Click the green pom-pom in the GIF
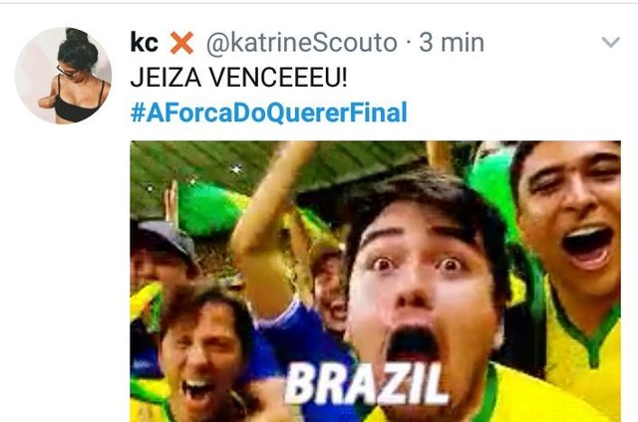The width and height of the screenshot is (638, 422). point(209,209)
